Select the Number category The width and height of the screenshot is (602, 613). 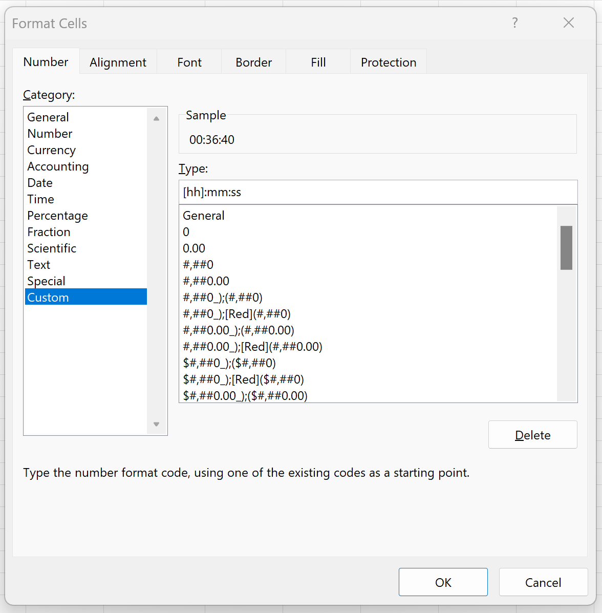click(x=86, y=133)
